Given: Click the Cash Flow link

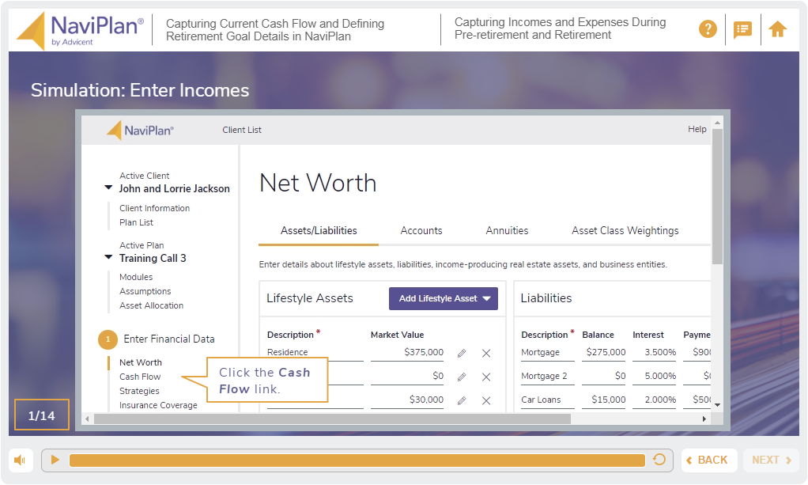Looking at the screenshot, I should click(x=140, y=377).
